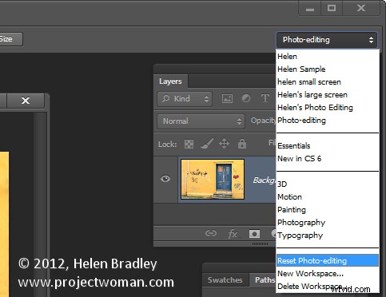Filter layers by type layers icon

(x=265, y=98)
